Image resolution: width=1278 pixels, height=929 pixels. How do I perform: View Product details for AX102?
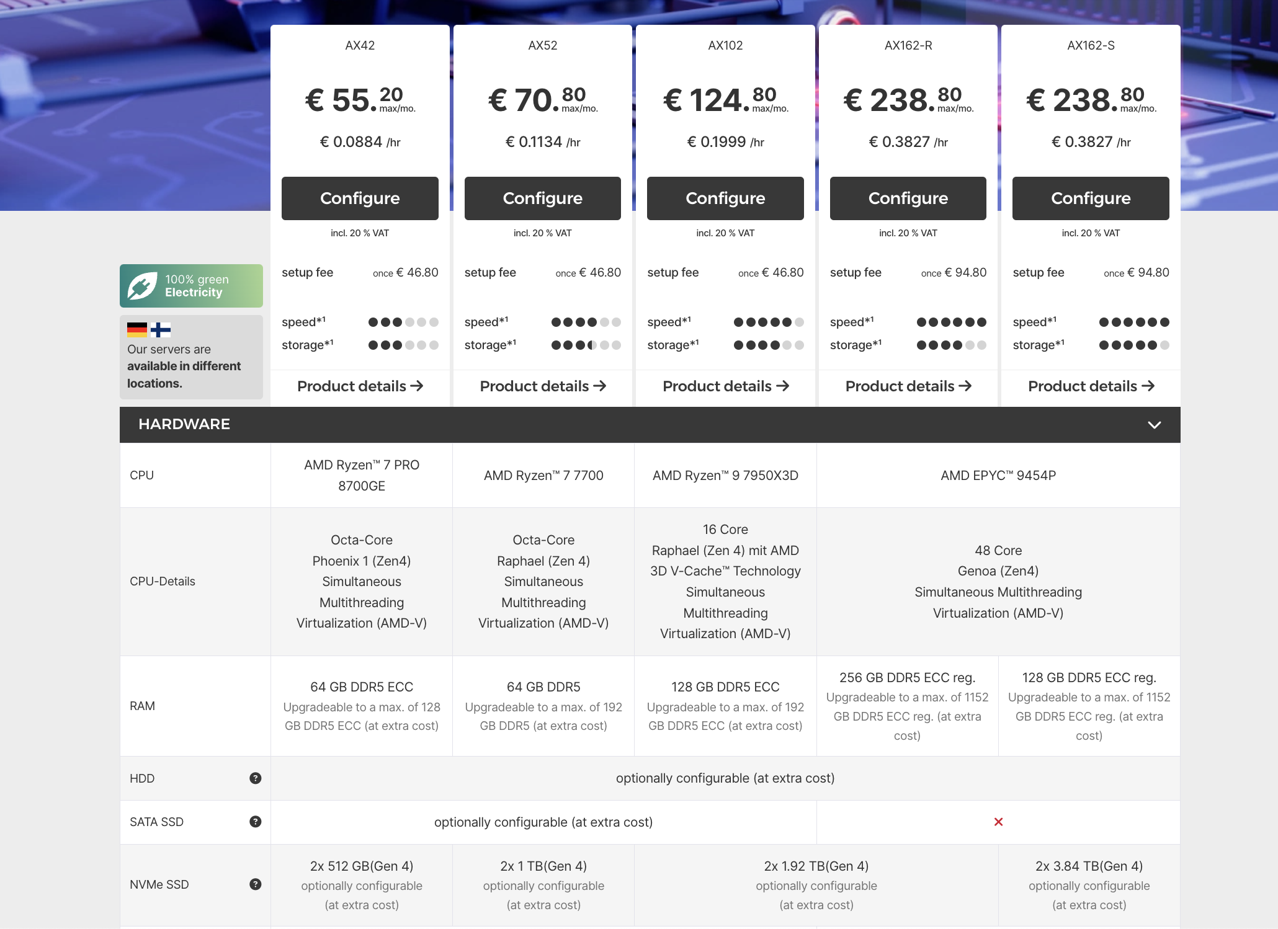click(725, 386)
